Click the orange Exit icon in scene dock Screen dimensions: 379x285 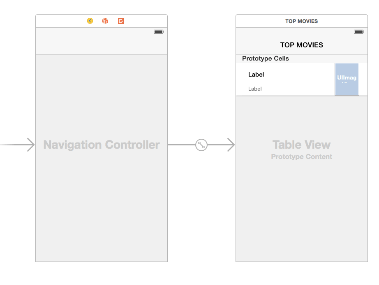[x=121, y=21]
